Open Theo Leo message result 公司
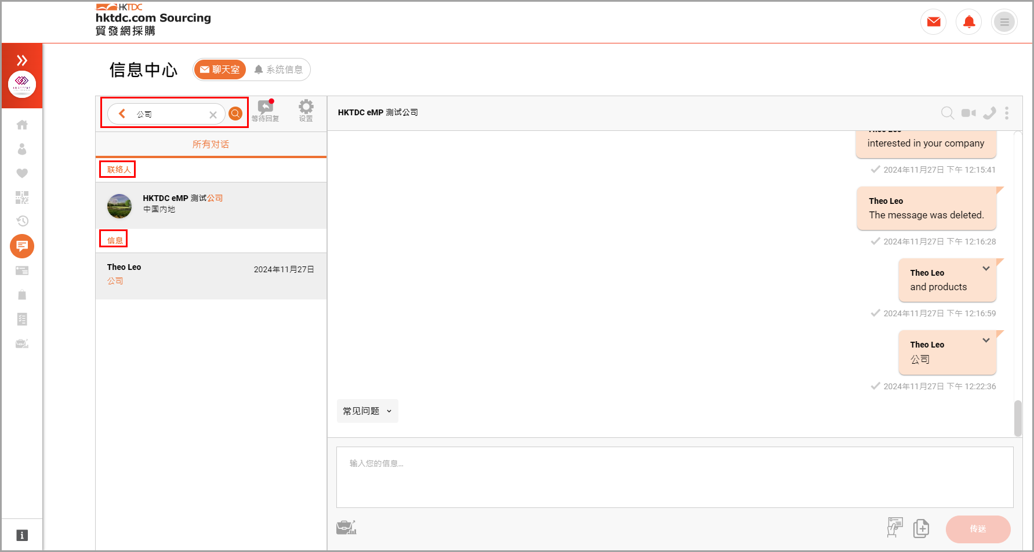The width and height of the screenshot is (1034, 552). (x=211, y=276)
